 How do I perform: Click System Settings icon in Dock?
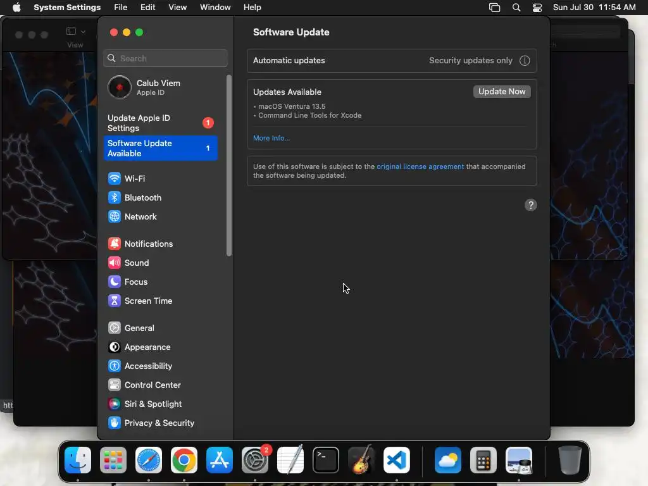tap(255, 460)
